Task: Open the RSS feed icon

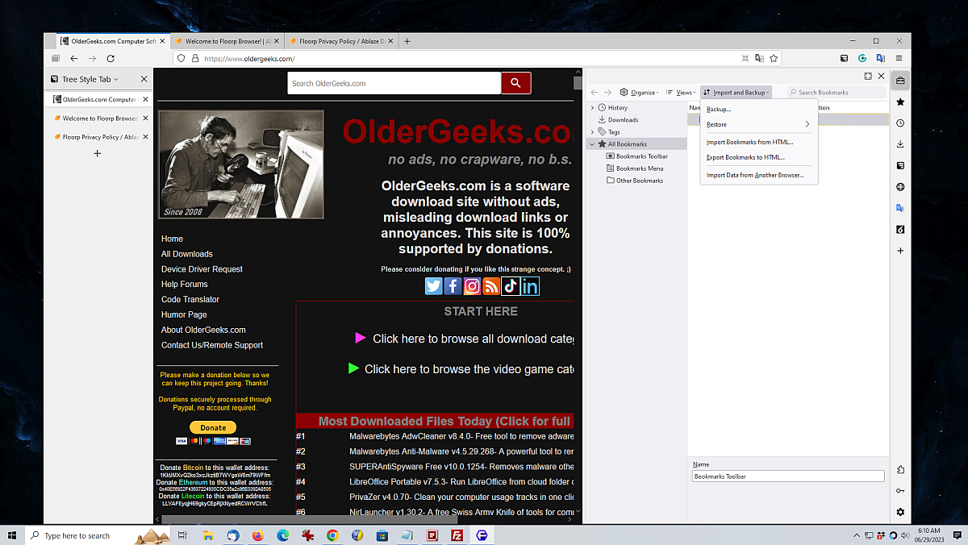Action: pos(491,286)
